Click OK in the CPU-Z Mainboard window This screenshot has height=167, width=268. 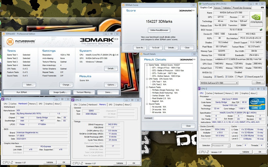point(64,162)
